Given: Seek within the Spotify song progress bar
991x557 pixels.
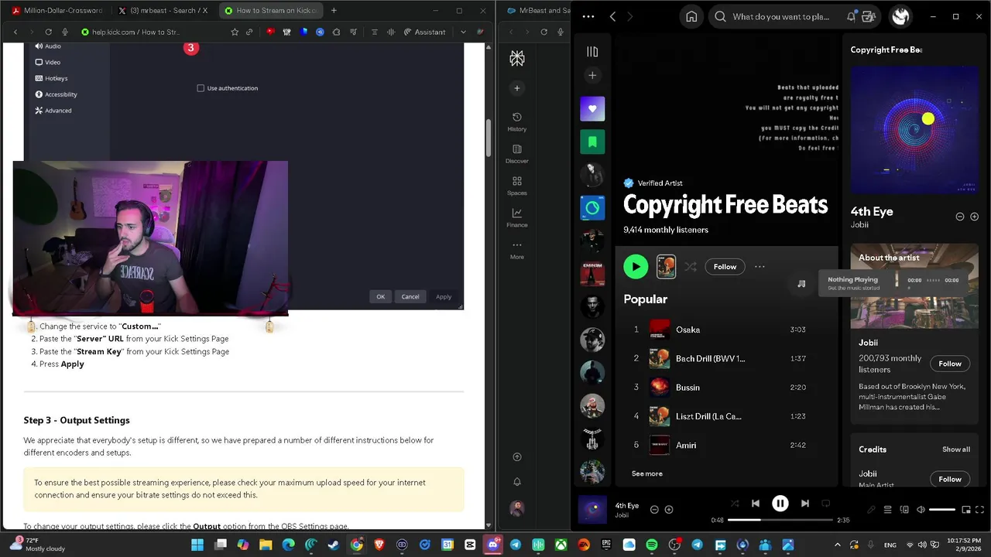Looking at the screenshot, I should tap(780, 520).
